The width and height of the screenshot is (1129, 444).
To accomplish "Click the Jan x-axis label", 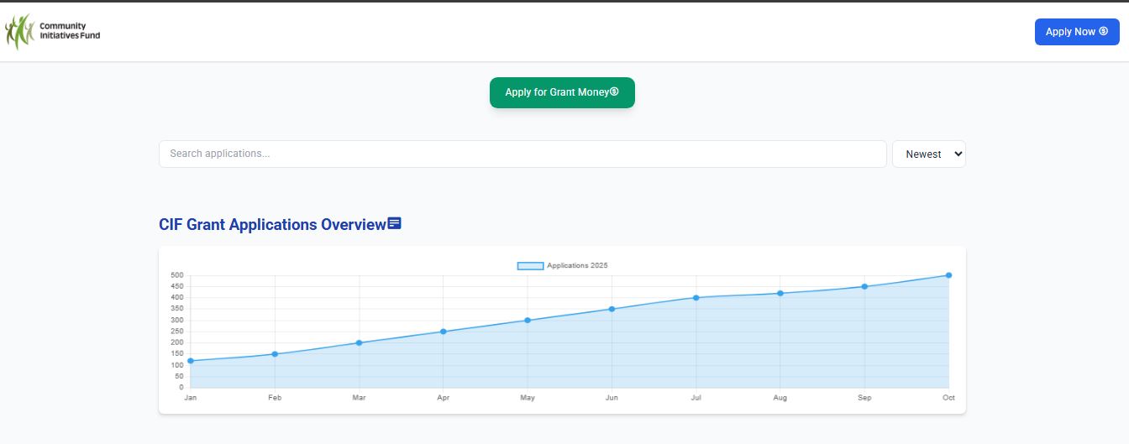I will click(191, 398).
